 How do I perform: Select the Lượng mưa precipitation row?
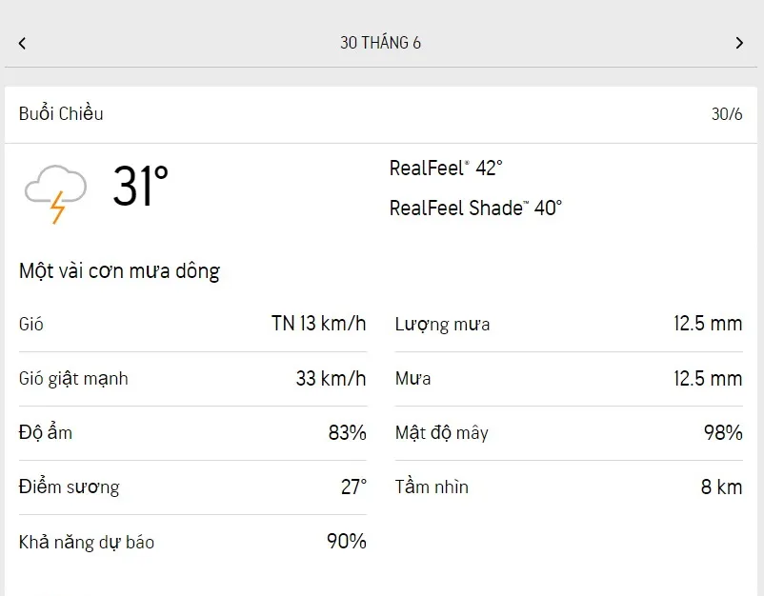pos(568,324)
